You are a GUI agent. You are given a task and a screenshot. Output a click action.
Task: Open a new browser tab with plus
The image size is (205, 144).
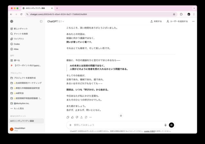[x=57, y=8]
